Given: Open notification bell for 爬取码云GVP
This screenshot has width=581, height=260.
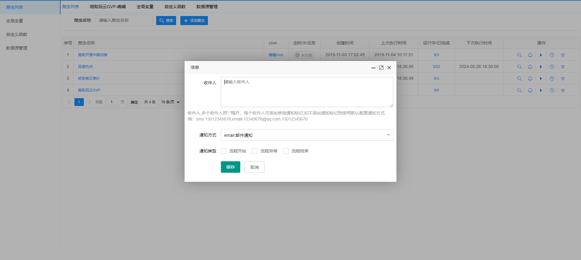Looking at the screenshot, I should [x=530, y=90].
